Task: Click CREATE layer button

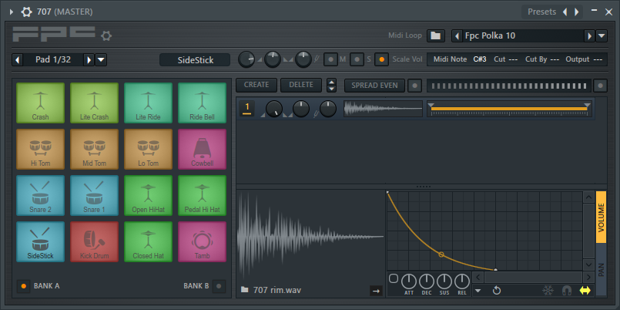Action: [x=256, y=85]
